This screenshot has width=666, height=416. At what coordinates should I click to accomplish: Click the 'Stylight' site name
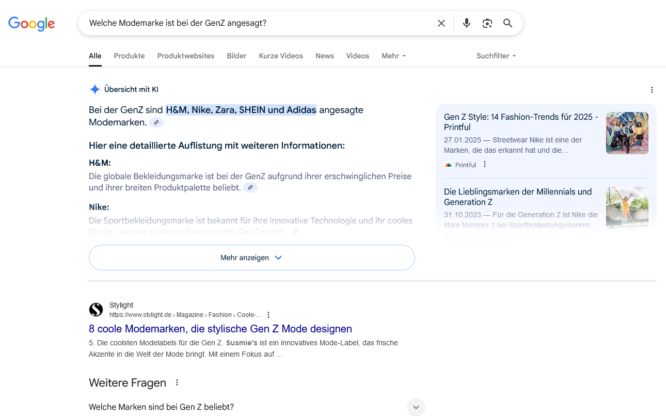point(121,305)
